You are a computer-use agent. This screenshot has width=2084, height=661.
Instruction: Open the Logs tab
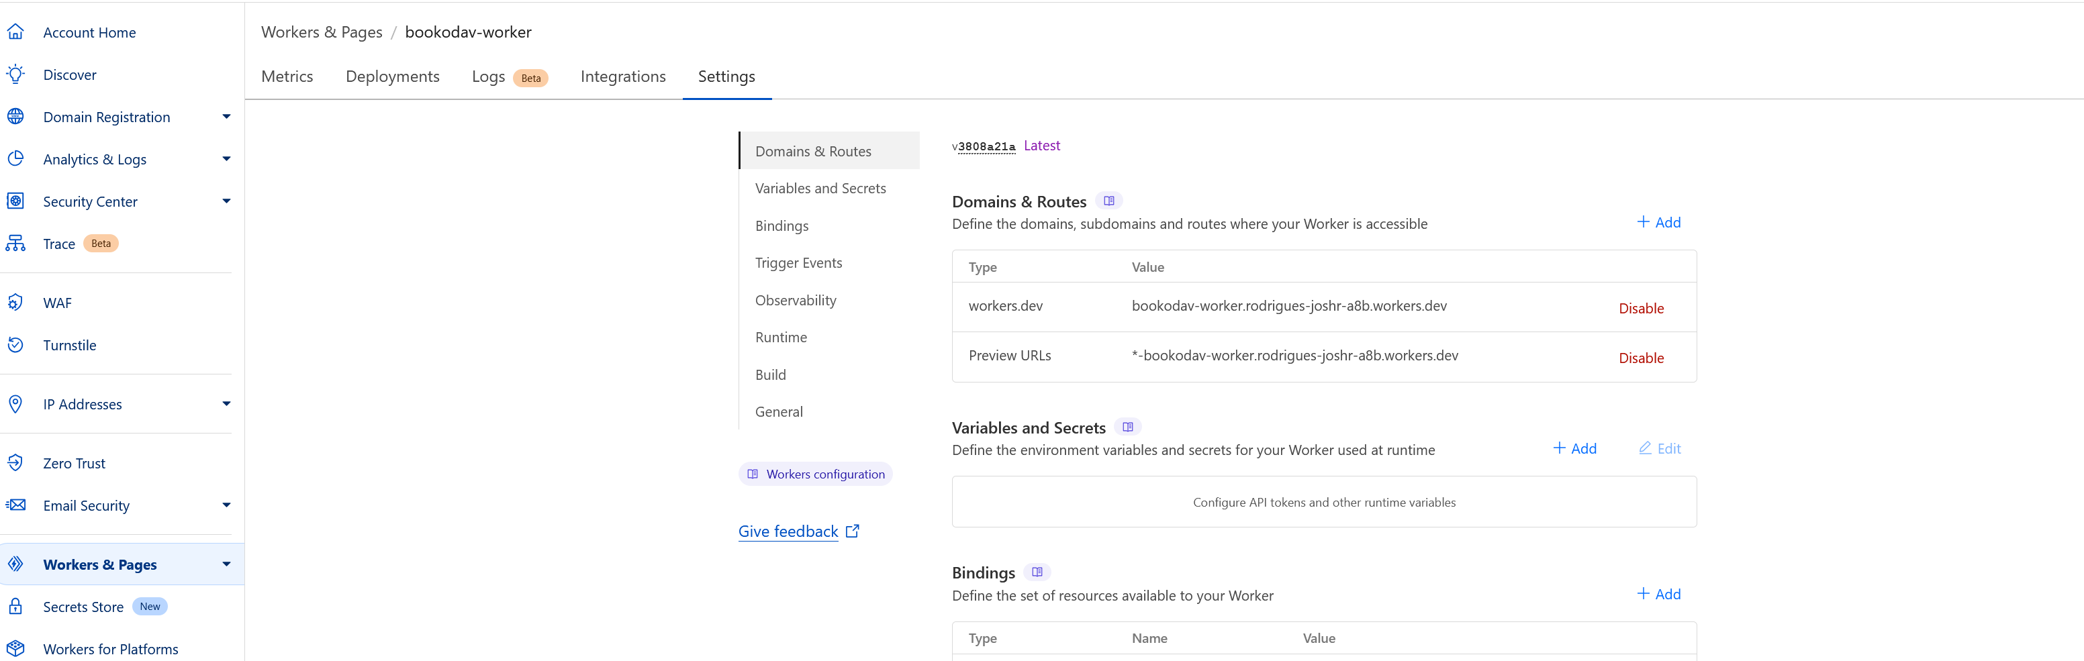[x=489, y=76]
